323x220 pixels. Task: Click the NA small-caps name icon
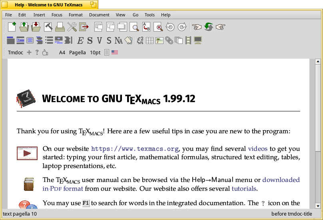pos(119,41)
